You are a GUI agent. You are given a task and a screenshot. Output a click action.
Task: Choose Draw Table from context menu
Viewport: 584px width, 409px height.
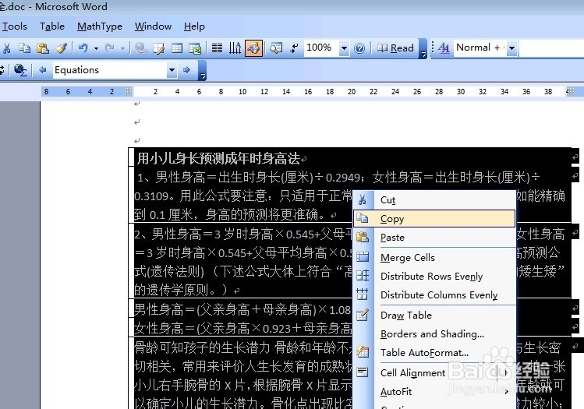(434, 316)
